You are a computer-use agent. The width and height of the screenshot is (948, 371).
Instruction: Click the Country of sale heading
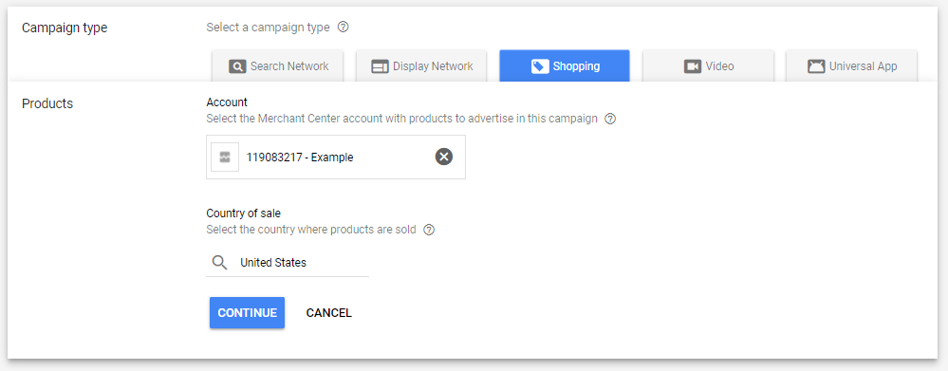pos(244,213)
